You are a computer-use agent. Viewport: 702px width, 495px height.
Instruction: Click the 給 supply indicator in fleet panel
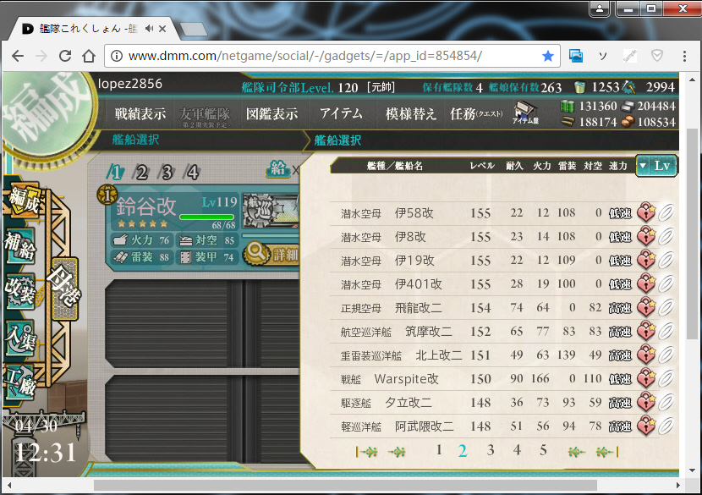(277, 169)
